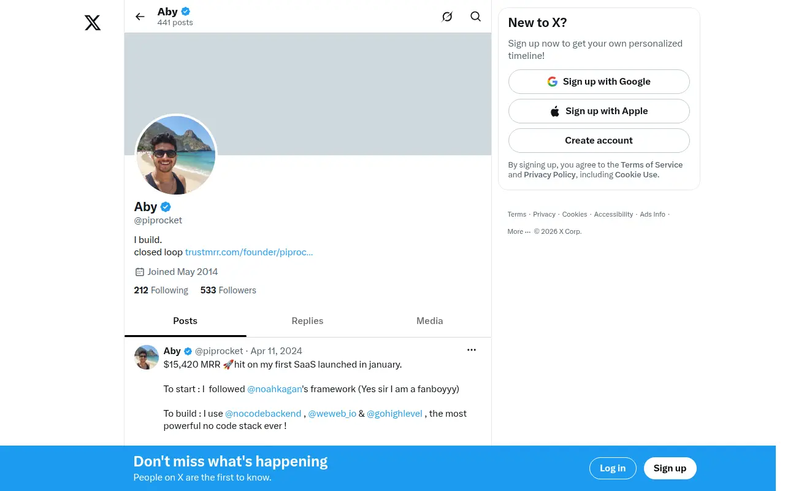This screenshot has height=491, width=785.
Task: Click the Sign up button on the bottom banner
Action: [670, 468]
